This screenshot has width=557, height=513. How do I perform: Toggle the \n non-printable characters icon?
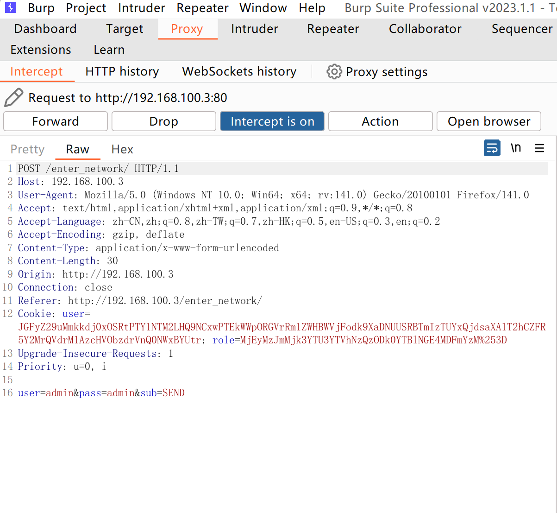(516, 148)
